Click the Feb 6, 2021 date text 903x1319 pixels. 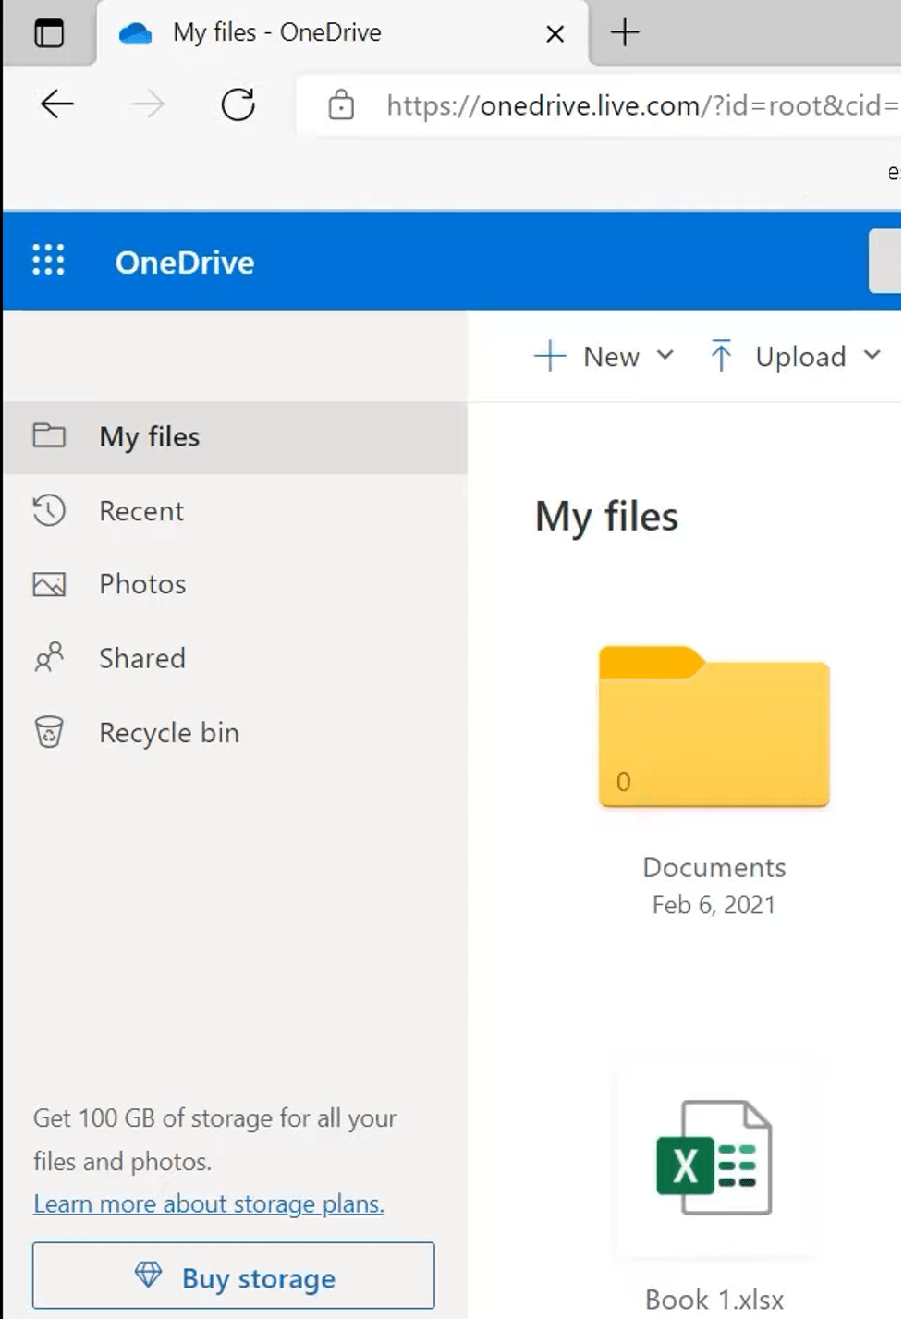pos(714,905)
